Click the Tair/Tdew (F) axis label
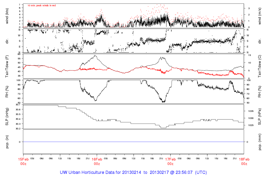Viewport: 267px width, 183px height. point(7,66)
